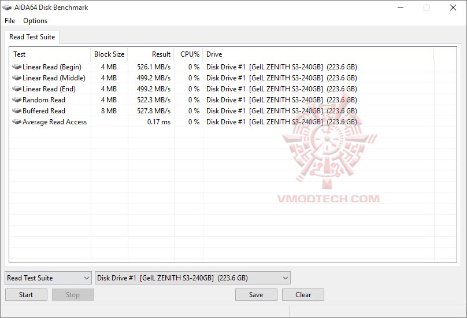467x318 pixels.
Task: Sort by the Result column header
Action: [x=151, y=54]
